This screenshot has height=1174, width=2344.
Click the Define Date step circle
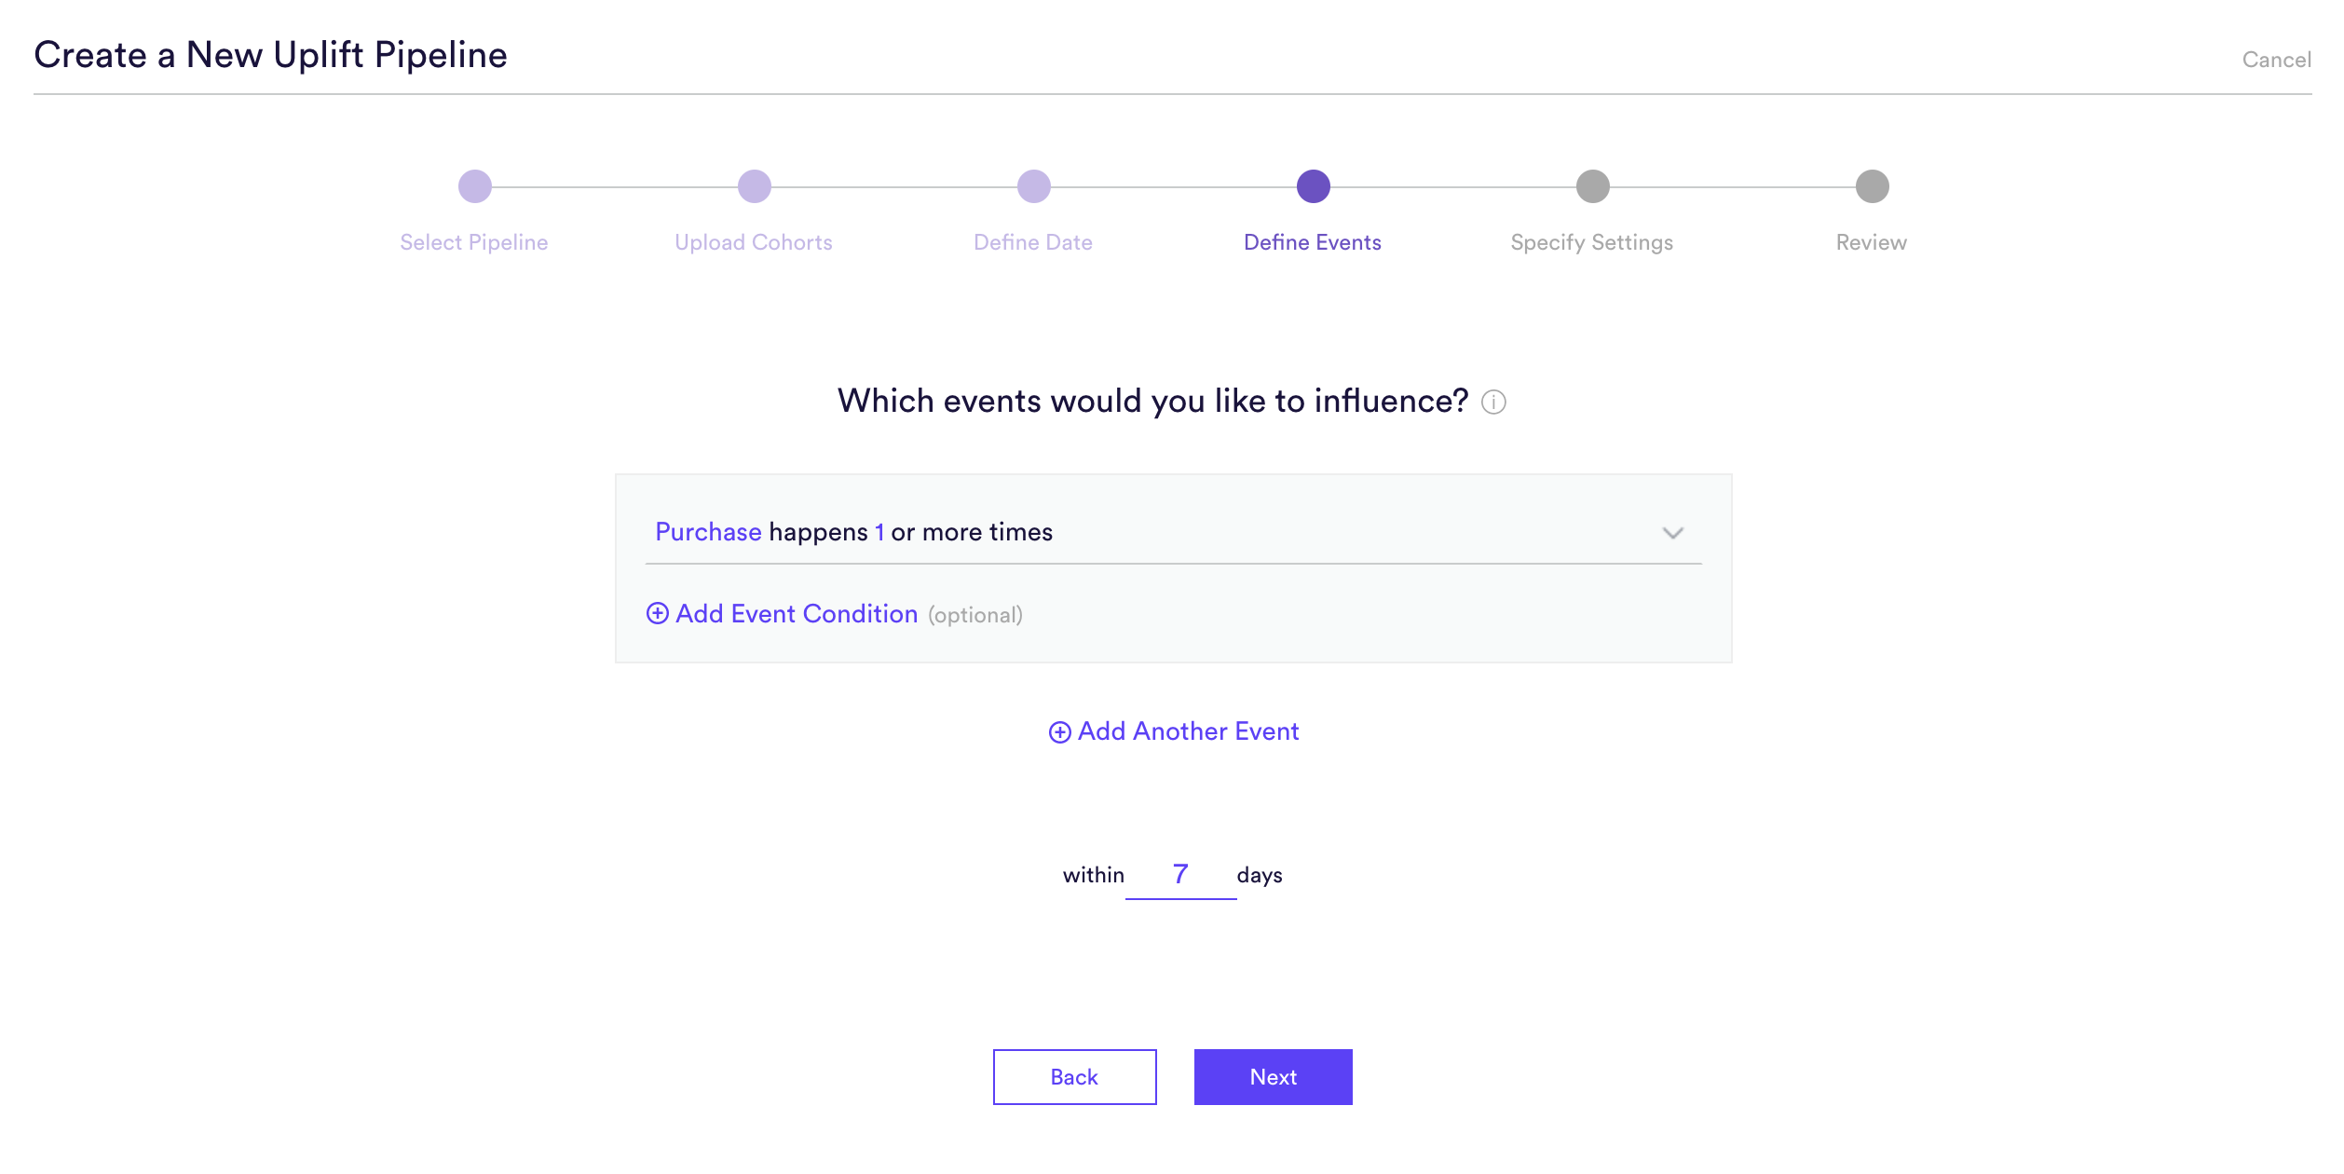tap(1034, 186)
